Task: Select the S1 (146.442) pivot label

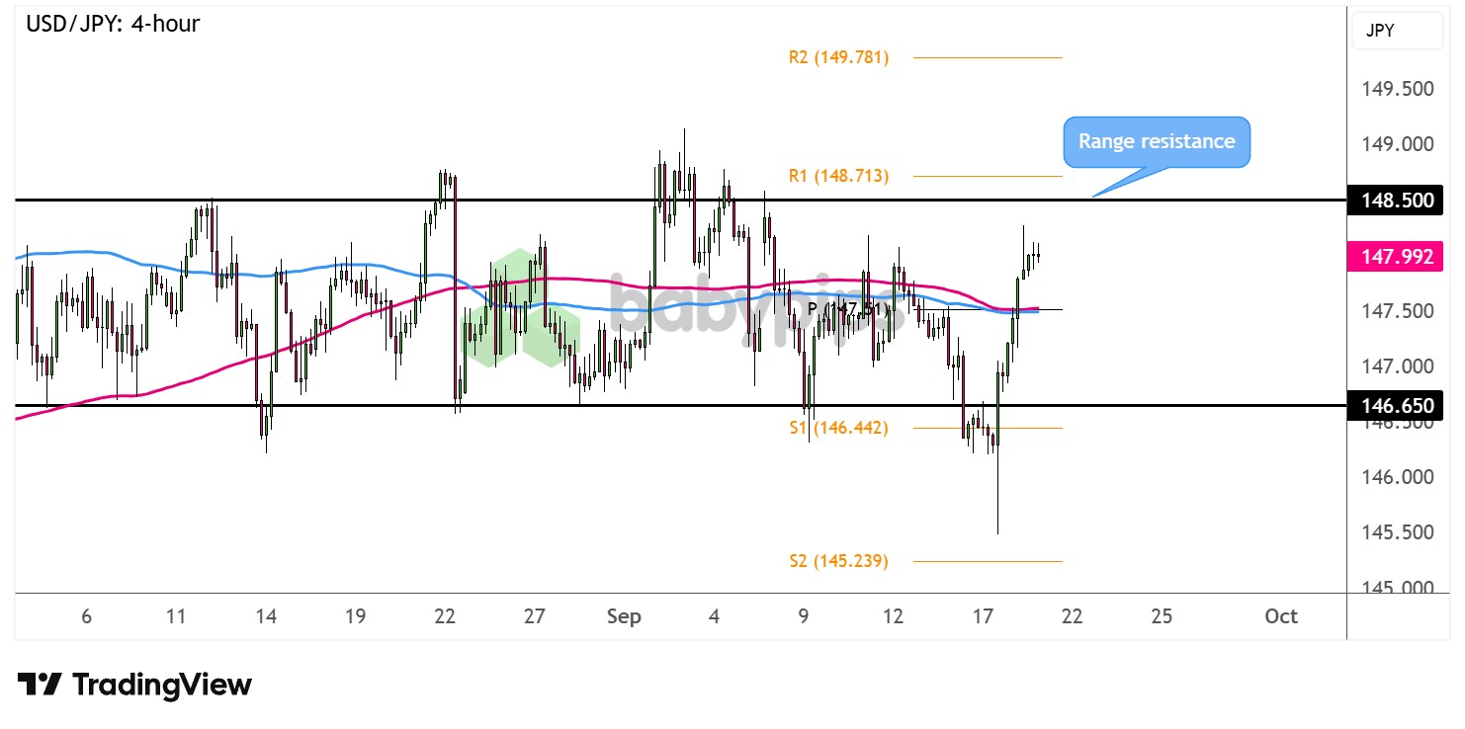Action: click(838, 428)
